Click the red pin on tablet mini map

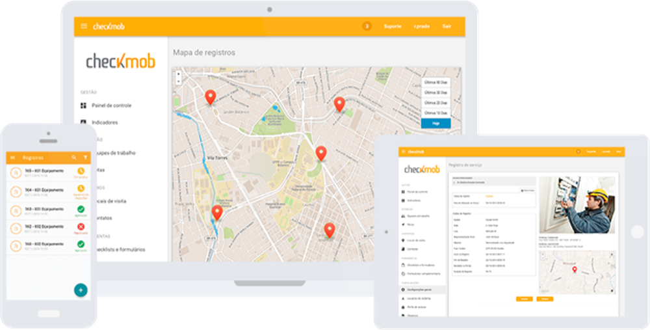click(x=575, y=269)
